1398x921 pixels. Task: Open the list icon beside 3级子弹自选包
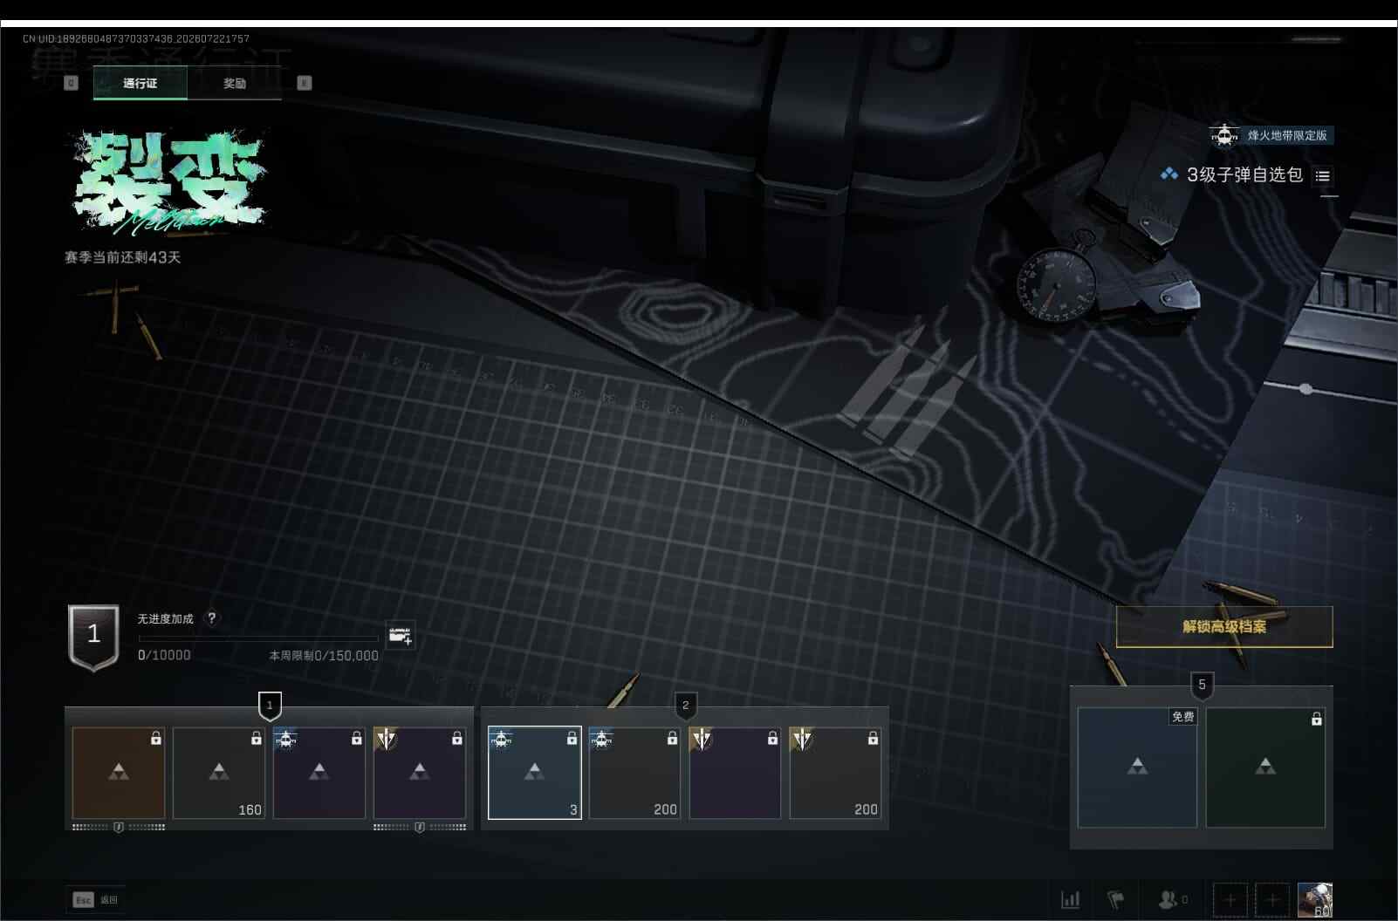[1323, 176]
